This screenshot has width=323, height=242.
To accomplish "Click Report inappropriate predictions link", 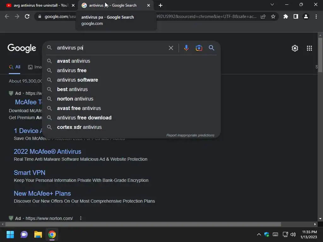I will coord(190,135).
